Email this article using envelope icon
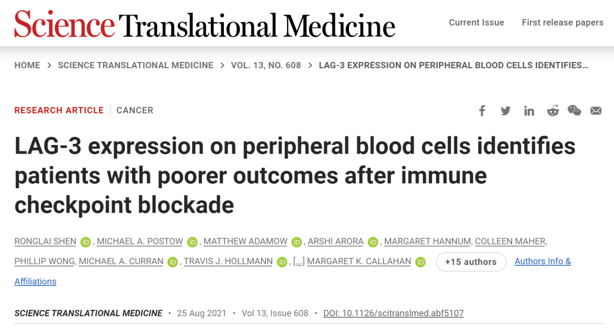 (596, 110)
